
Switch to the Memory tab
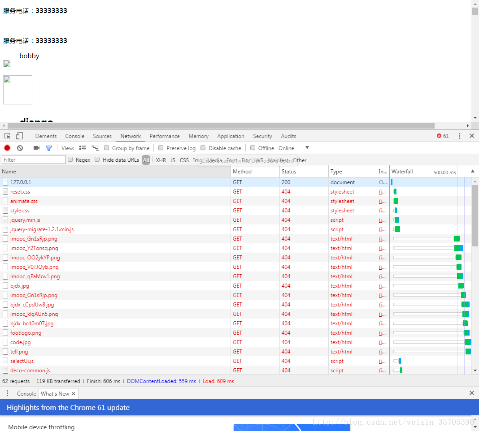tap(199, 136)
